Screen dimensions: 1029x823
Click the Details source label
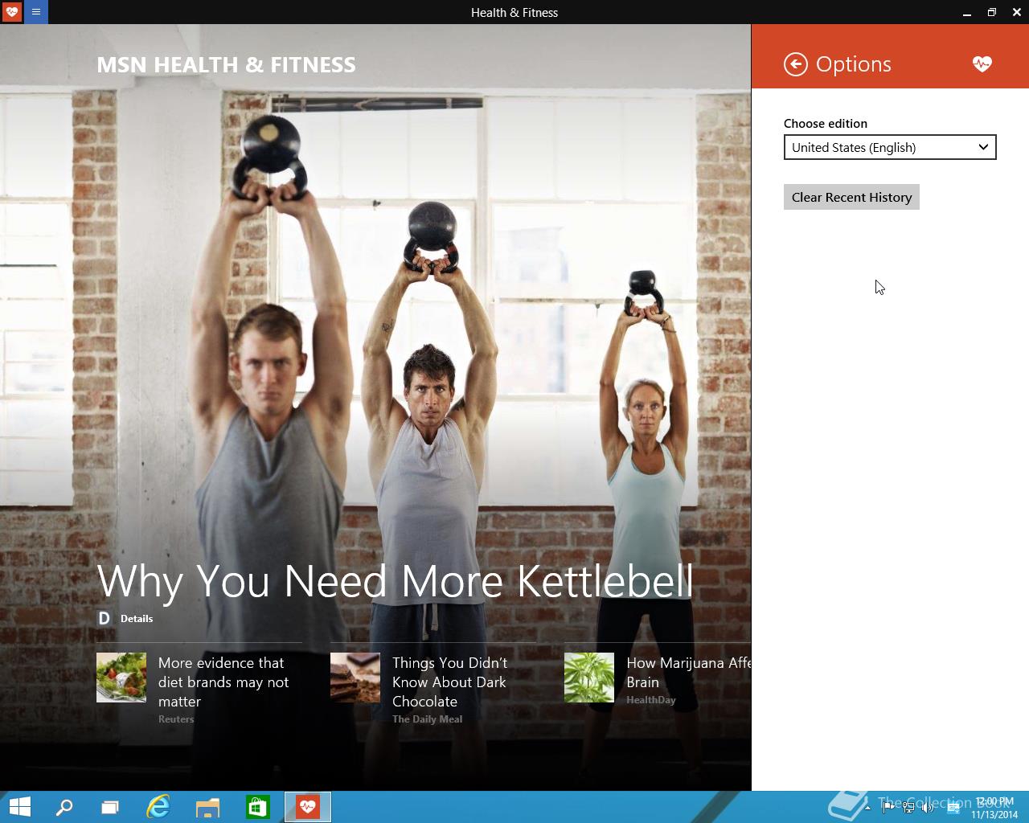click(137, 618)
